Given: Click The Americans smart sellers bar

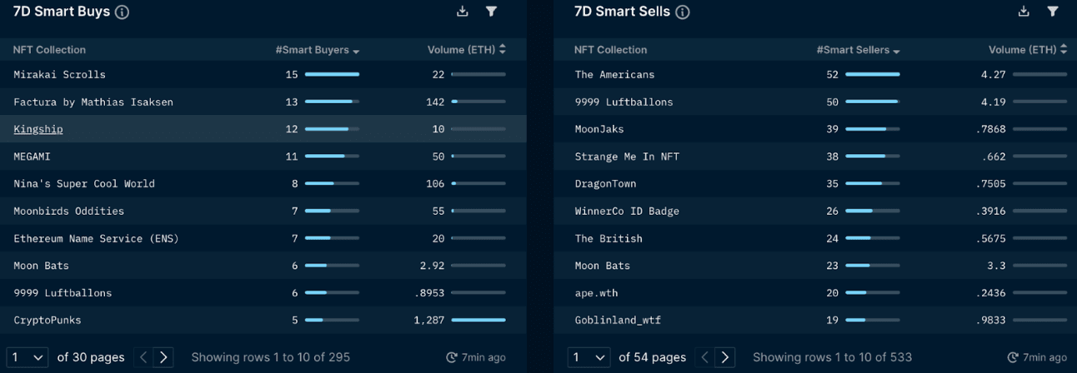Looking at the screenshot, I should 873,74.
